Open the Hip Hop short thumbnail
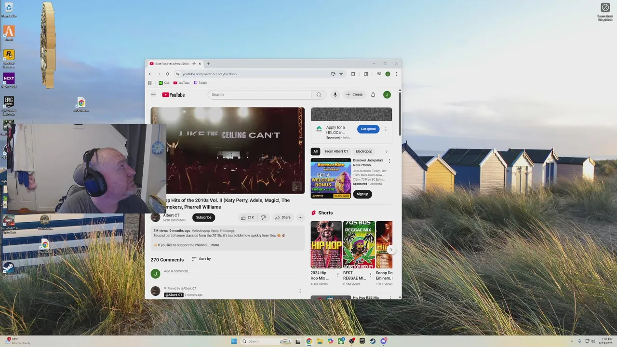 pos(326,245)
